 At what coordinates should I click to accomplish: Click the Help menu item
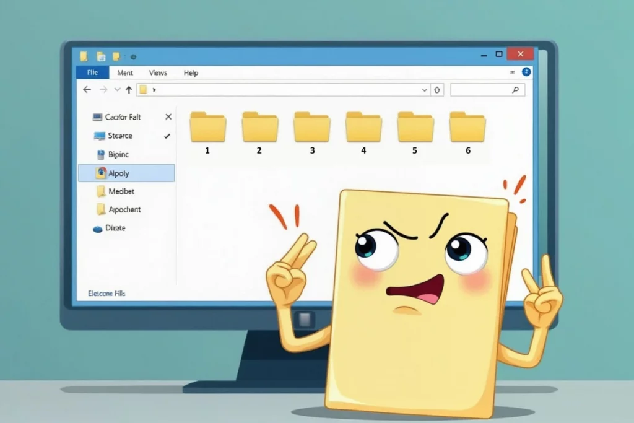click(191, 72)
